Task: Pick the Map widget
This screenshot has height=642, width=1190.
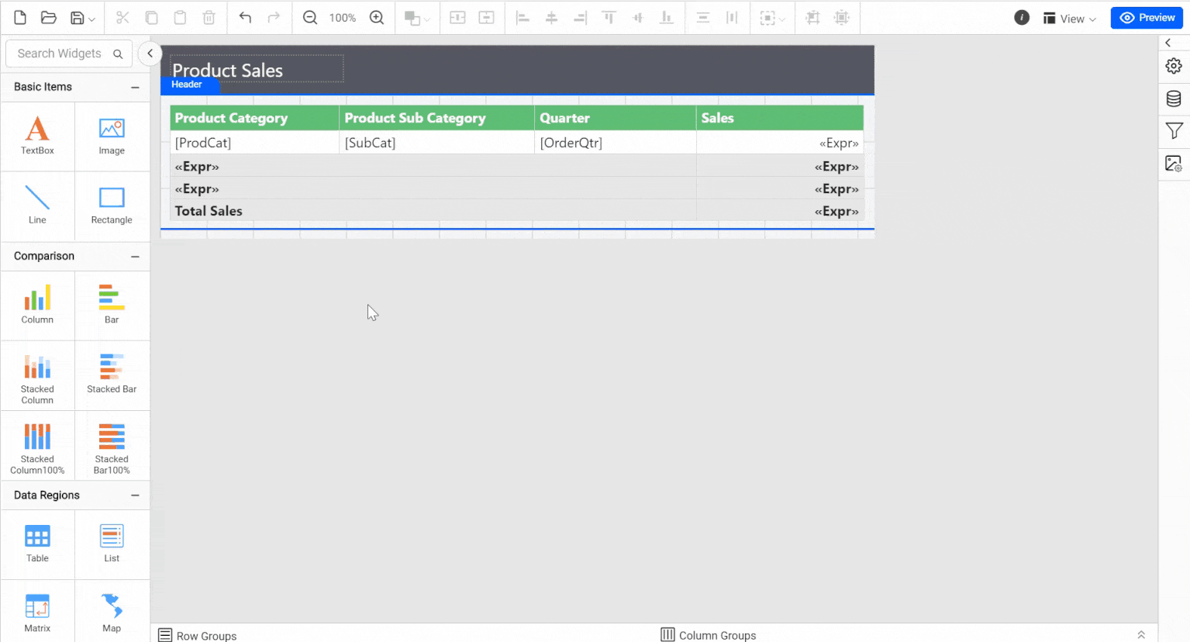Action: click(x=111, y=612)
